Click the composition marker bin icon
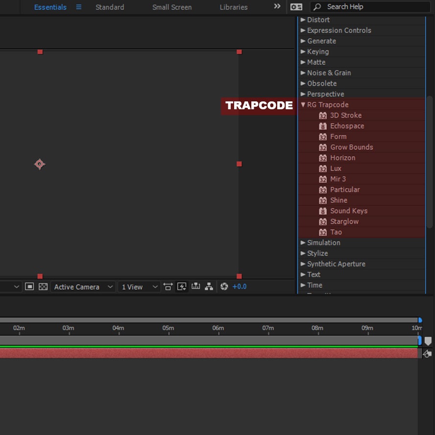This screenshot has width=435, height=435. tap(428, 341)
